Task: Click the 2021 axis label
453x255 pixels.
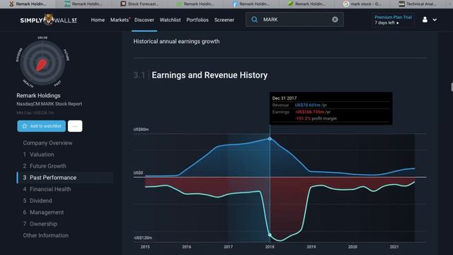Action: coord(394,246)
